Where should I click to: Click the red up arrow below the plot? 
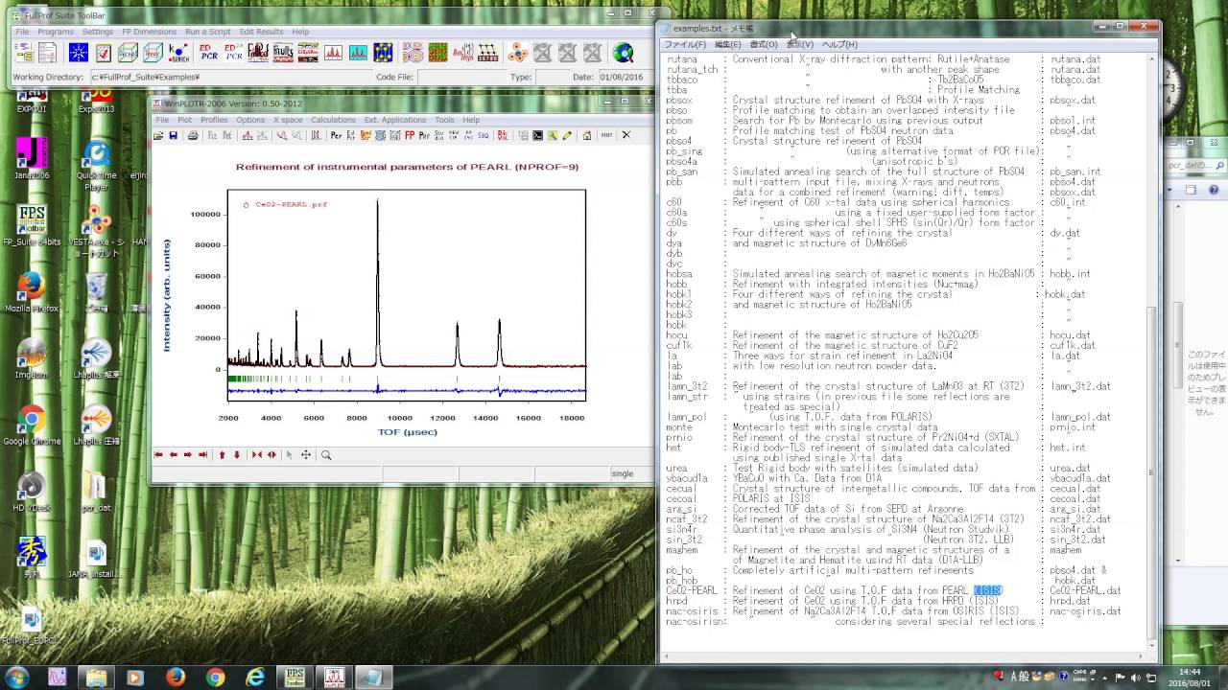pyautogui.click(x=222, y=455)
